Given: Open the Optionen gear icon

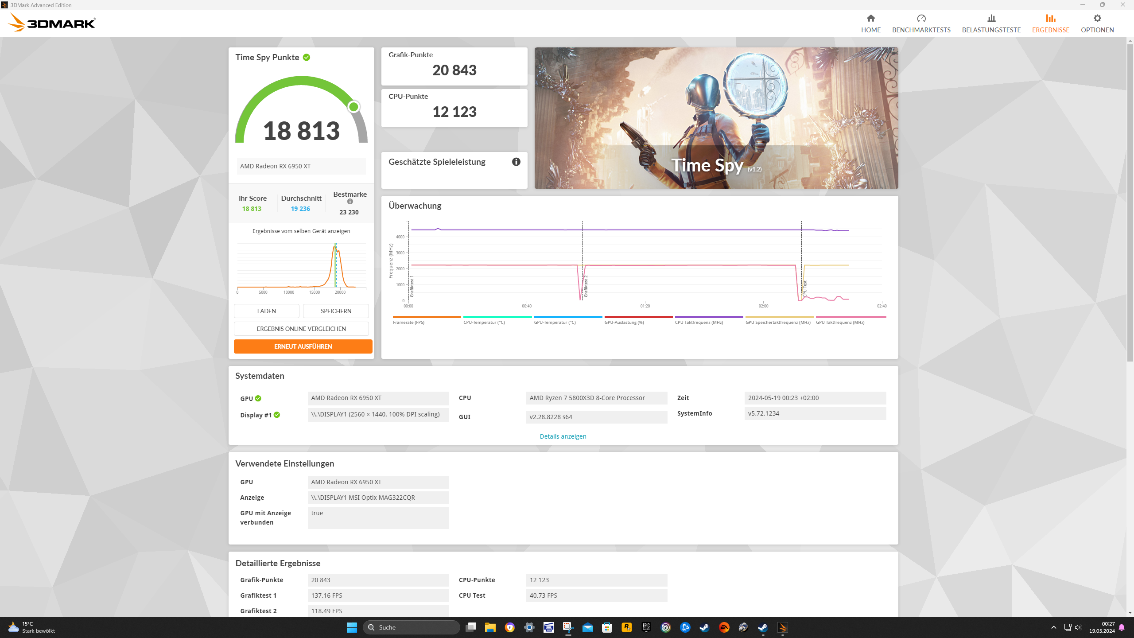Looking at the screenshot, I should pos(1097,18).
